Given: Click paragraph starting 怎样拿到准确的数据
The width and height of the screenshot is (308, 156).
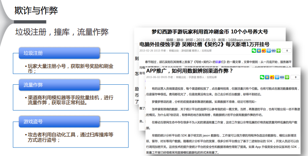Looking at the screenshot, I should [x=223, y=112].
